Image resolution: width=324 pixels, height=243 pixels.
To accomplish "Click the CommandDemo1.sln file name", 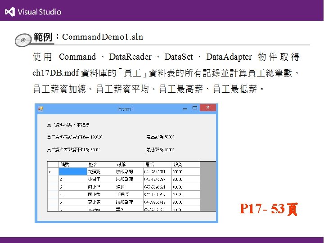I will click(103, 37).
